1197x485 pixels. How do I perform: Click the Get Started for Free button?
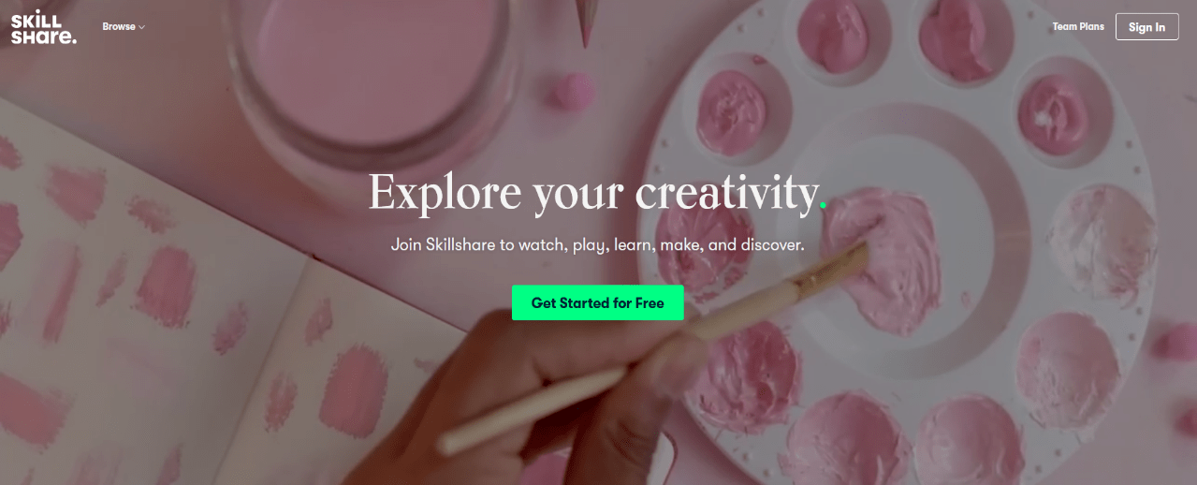pos(598,302)
